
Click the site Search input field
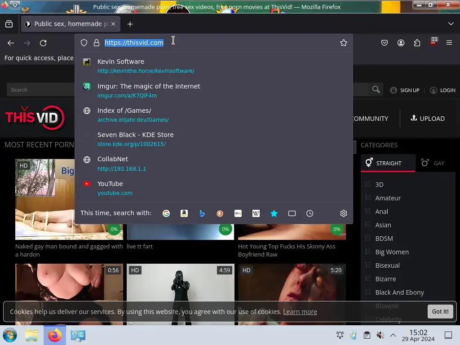click(40, 90)
